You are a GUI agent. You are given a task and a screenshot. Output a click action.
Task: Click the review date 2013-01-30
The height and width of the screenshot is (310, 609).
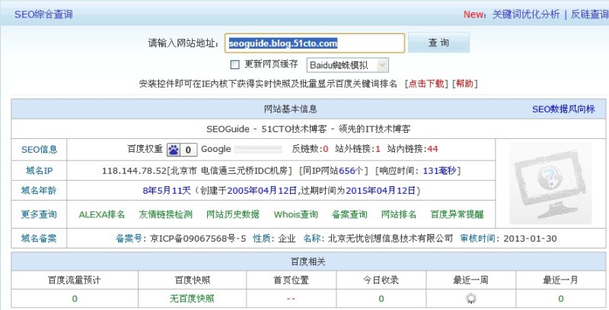pyautogui.click(x=530, y=239)
